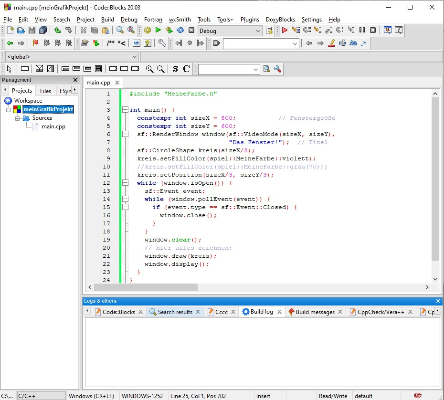
Task: Click the editor's horizontal scrollbar thumb
Action: [x=146, y=287]
